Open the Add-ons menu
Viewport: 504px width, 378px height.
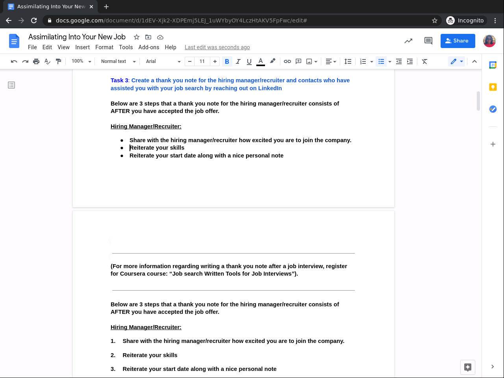(149, 47)
